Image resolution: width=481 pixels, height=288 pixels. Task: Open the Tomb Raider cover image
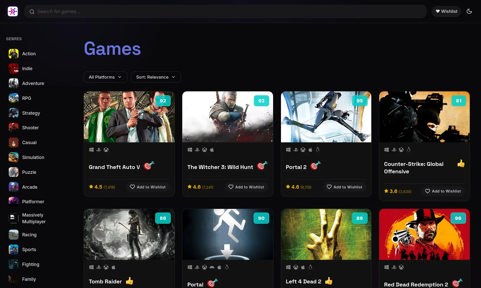click(129, 234)
